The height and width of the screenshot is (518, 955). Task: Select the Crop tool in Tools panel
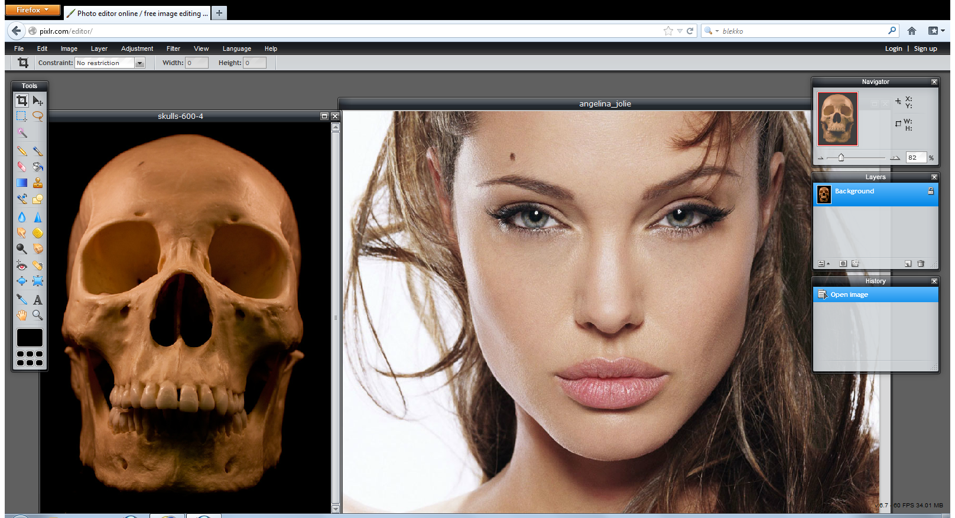[22, 101]
